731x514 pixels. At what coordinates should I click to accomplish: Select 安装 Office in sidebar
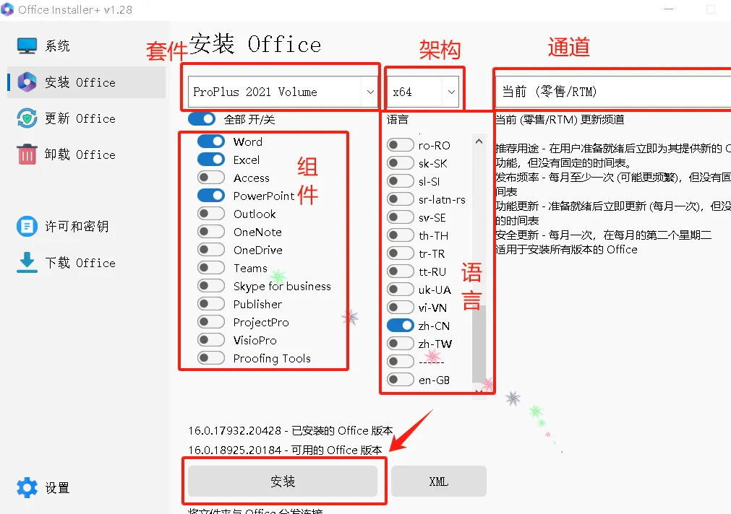86,82
